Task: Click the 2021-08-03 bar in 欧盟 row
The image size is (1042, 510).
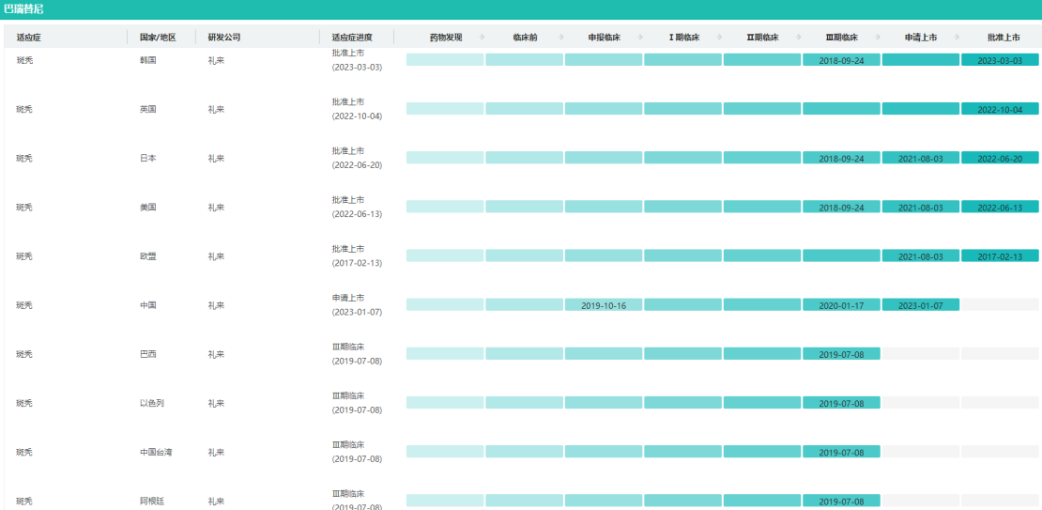Action: 920,256
